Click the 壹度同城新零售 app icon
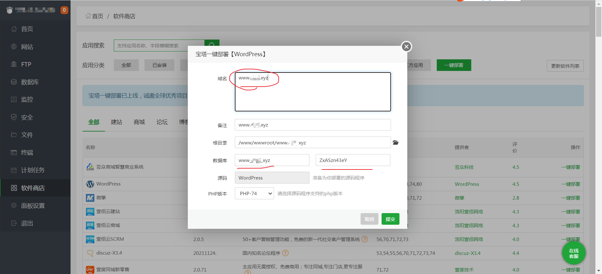 point(90,269)
